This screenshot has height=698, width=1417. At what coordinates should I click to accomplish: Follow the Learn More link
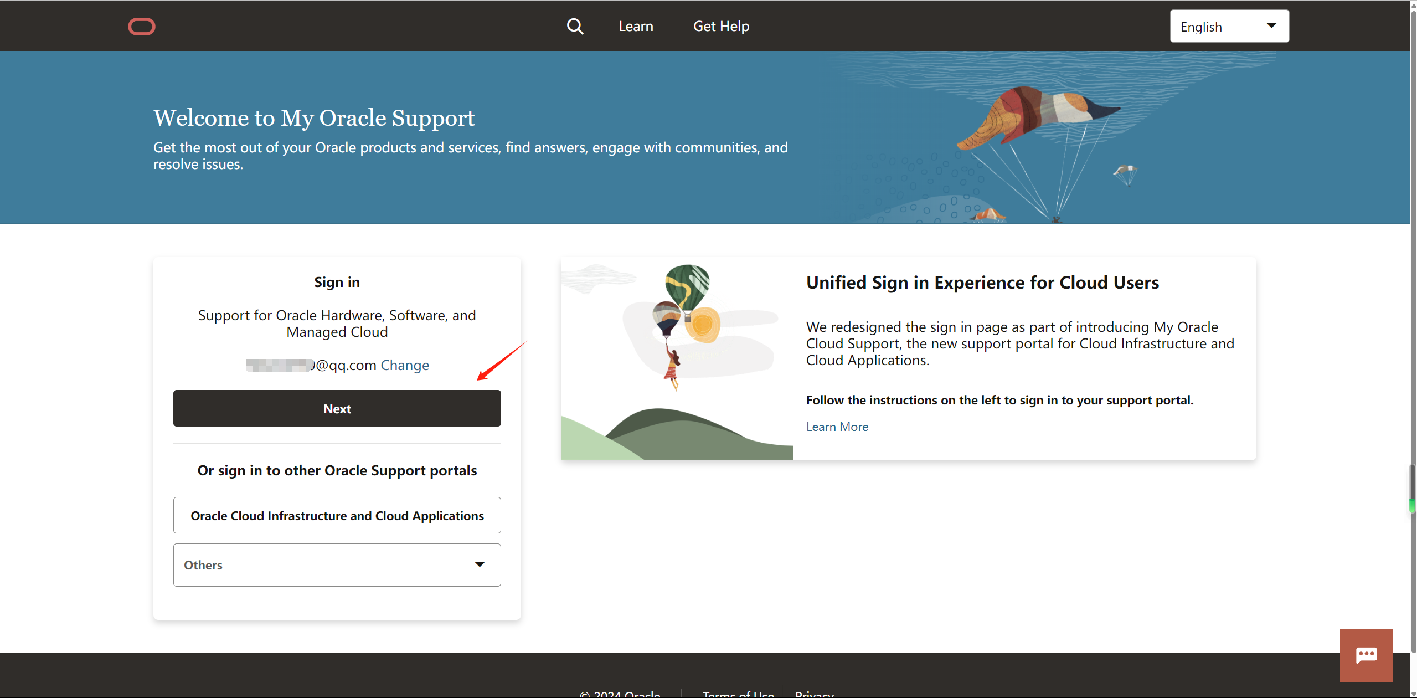(837, 427)
